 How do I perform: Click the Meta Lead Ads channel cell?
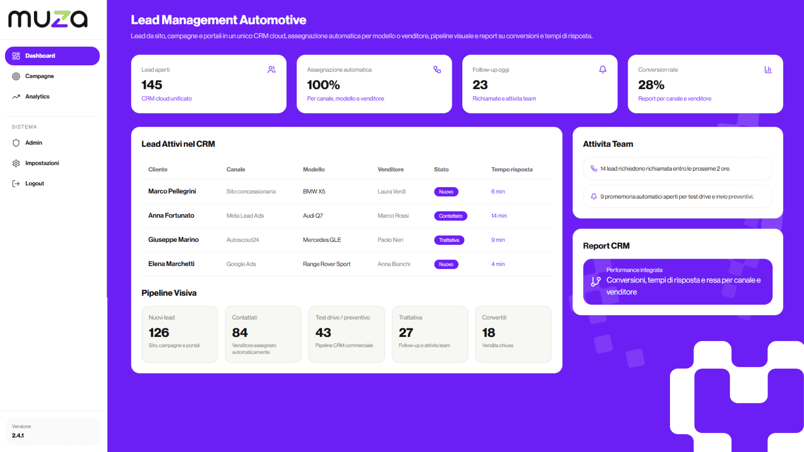coord(245,216)
